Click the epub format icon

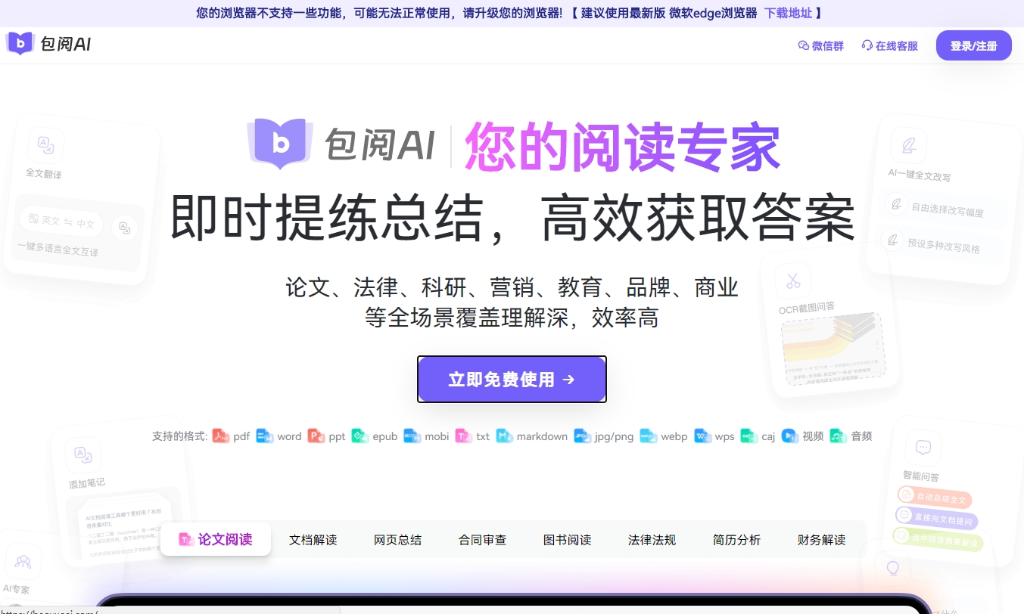[x=360, y=436]
